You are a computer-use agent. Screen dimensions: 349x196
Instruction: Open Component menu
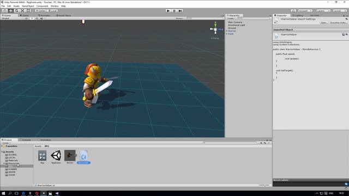pyautogui.click(x=42, y=6)
